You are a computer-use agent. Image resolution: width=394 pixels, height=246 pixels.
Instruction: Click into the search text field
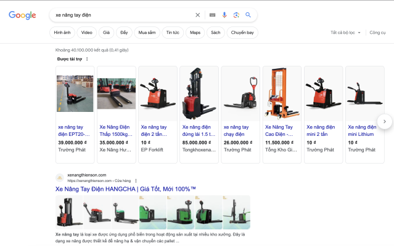[x=123, y=15]
